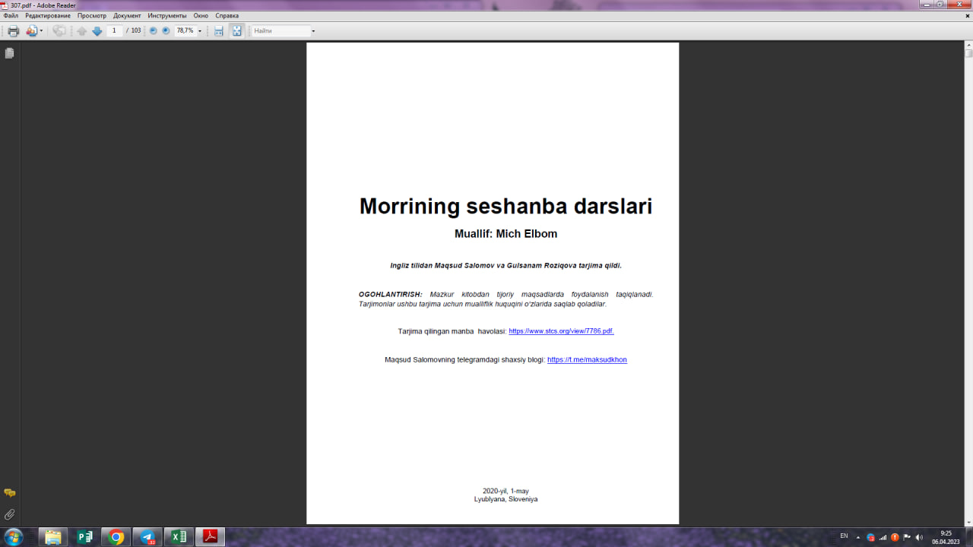Zoom in using the plus icon

click(x=165, y=30)
